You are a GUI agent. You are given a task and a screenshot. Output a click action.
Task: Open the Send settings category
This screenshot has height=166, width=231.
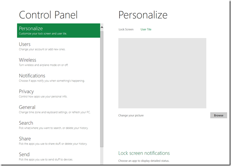58,157
